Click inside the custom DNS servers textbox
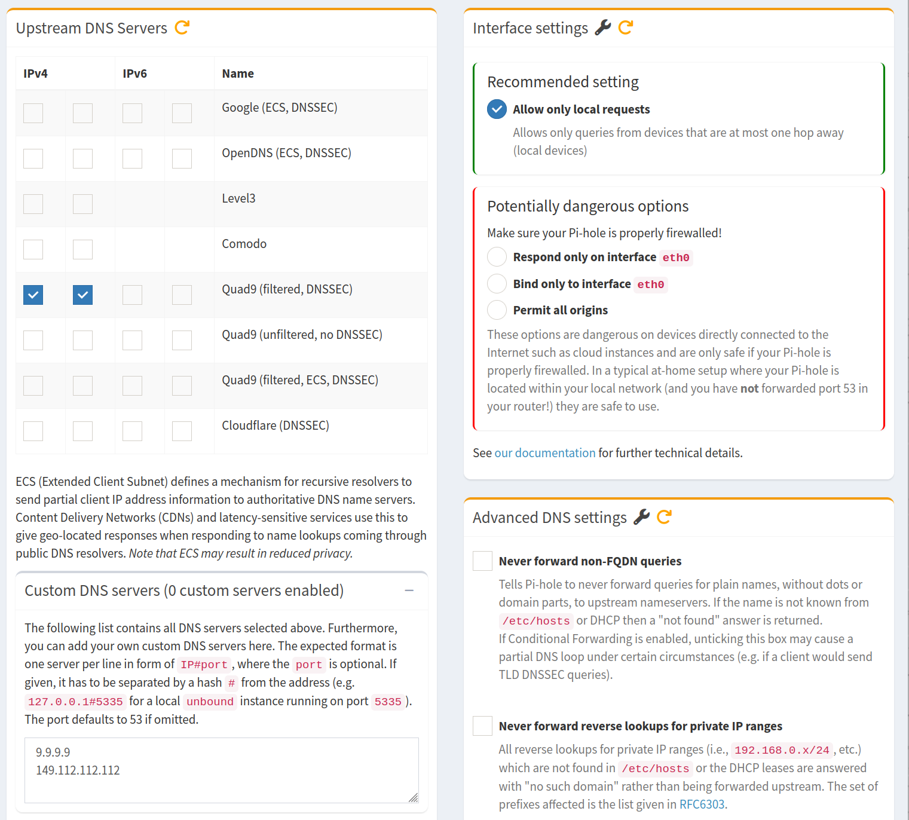Viewport: 909px width, 820px height. coord(221,770)
